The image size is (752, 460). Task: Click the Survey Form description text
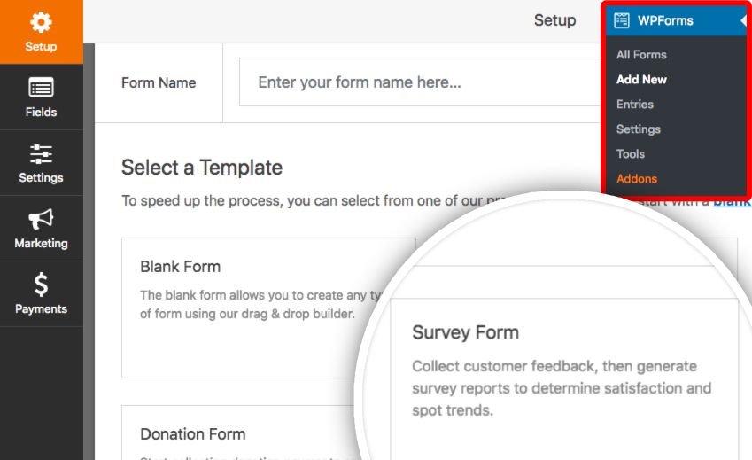(x=562, y=388)
